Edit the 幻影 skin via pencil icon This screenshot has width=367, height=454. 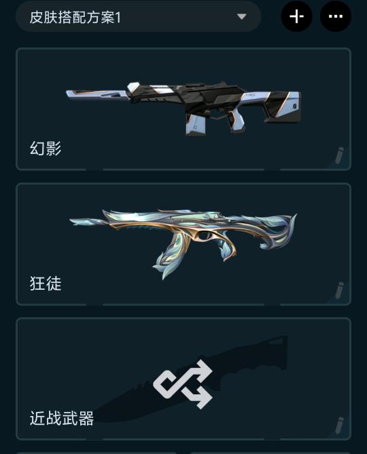pos(339,155)
